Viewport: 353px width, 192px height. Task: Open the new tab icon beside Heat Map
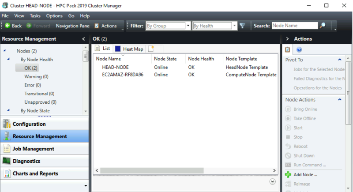151,49
